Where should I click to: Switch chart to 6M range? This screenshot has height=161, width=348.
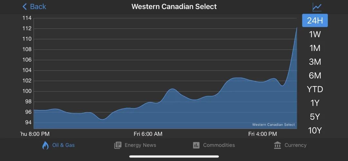(x=315, y=75)
